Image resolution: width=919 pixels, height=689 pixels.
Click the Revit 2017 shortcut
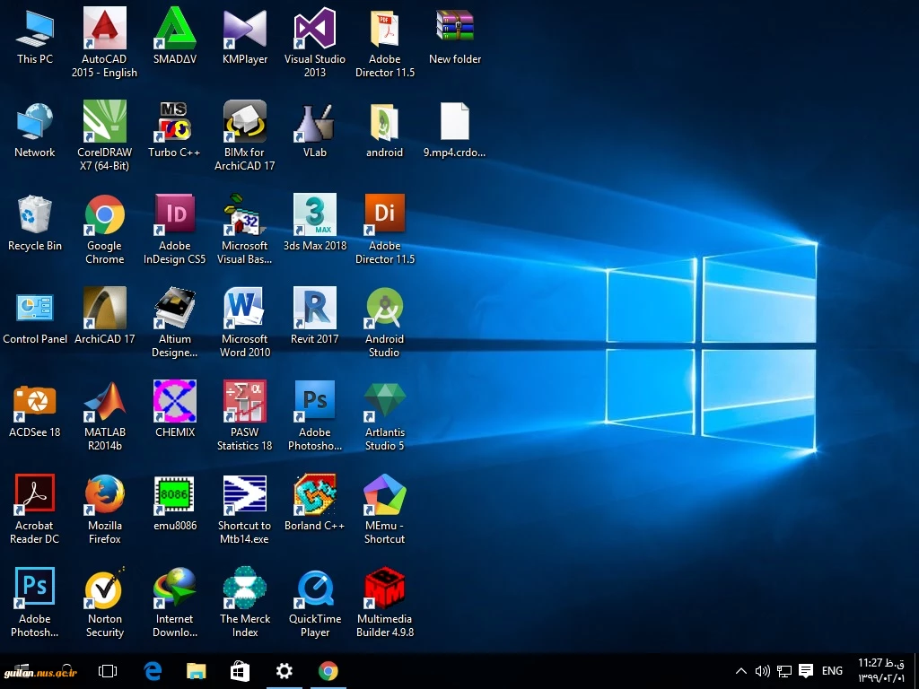(315, 316)
